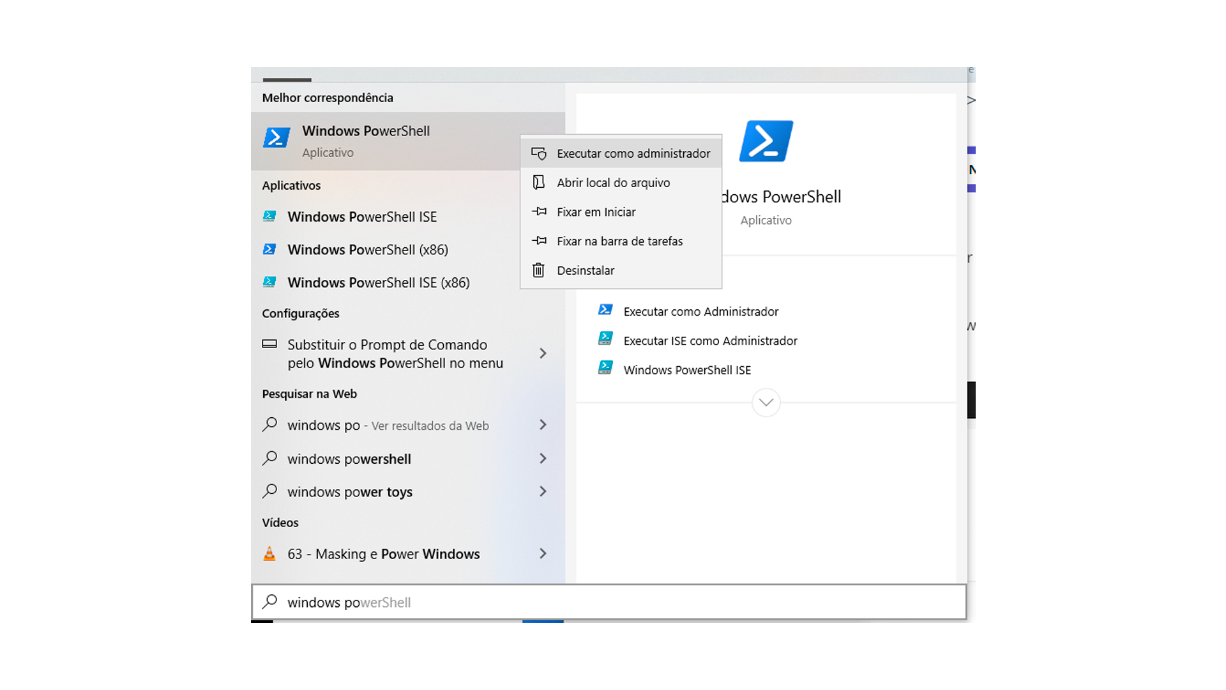Click the Windows PowerShell ISE app icon
Screen dimensions: 1226x690
[x=269, y=217]
